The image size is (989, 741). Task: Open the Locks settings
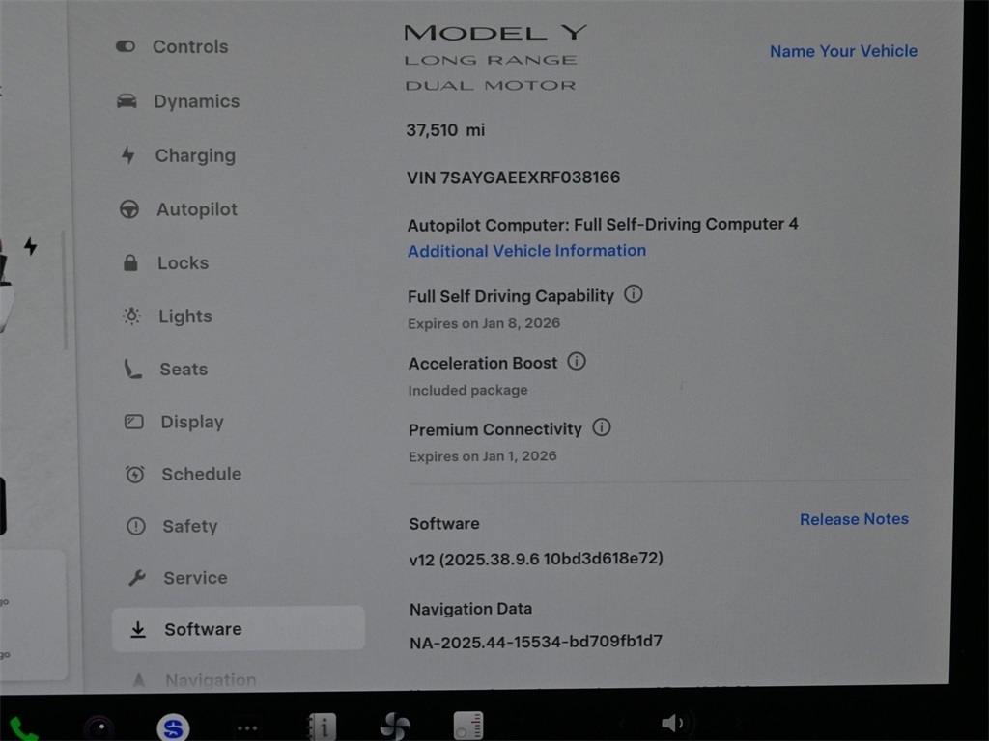[182, 262]
